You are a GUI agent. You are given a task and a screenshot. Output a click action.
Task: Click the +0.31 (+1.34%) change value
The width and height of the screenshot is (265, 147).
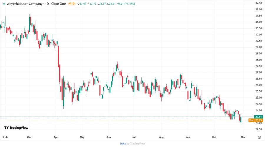(126, 4)
